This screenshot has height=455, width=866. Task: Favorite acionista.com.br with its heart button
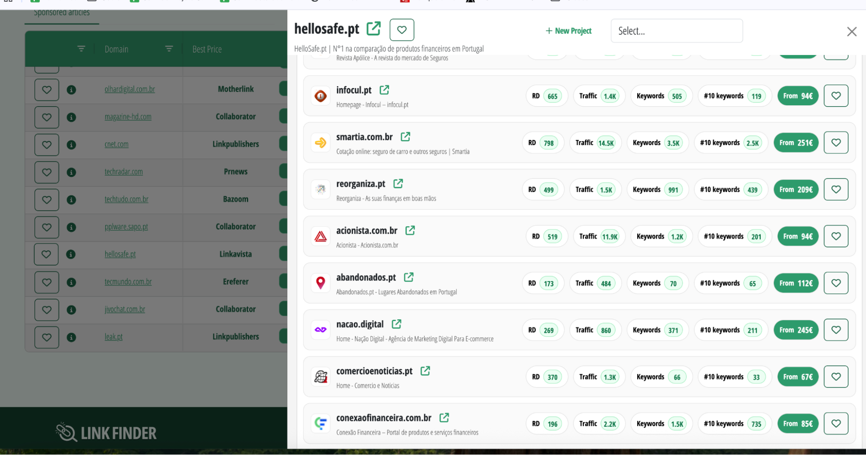[836, 236]
